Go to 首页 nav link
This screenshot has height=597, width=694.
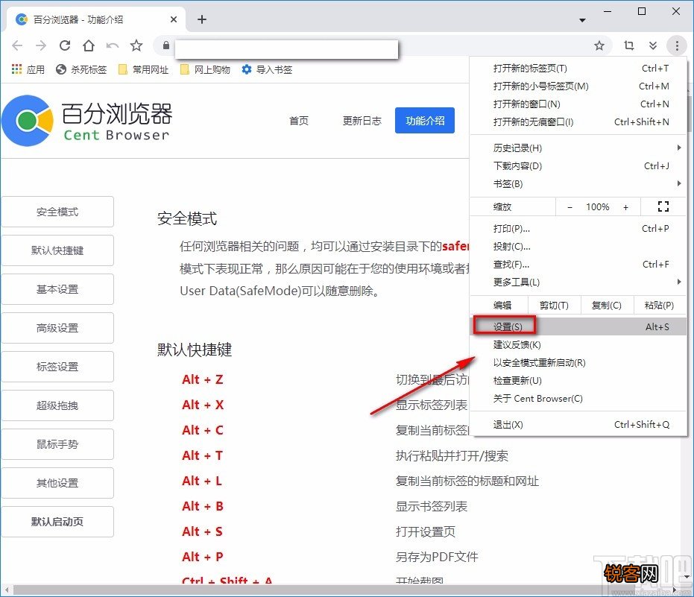[x=299, y=121]
